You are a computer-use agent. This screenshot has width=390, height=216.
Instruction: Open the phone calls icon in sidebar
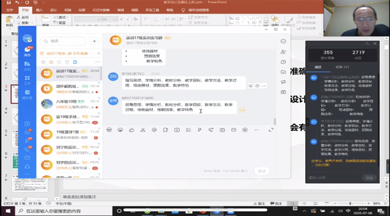pyautogui.click(x=27, y=148)
